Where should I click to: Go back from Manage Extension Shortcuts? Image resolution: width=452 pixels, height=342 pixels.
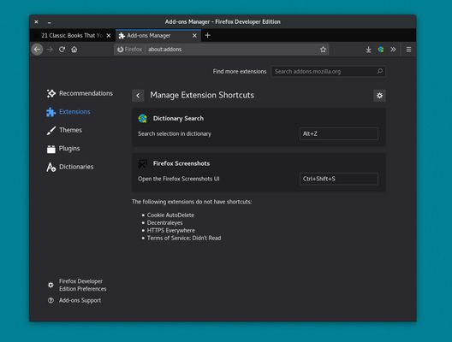tap(138, 96)
